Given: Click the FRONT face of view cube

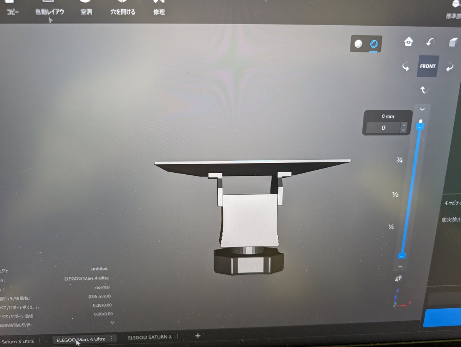Looking at the screenshot, I should [428, 66].
